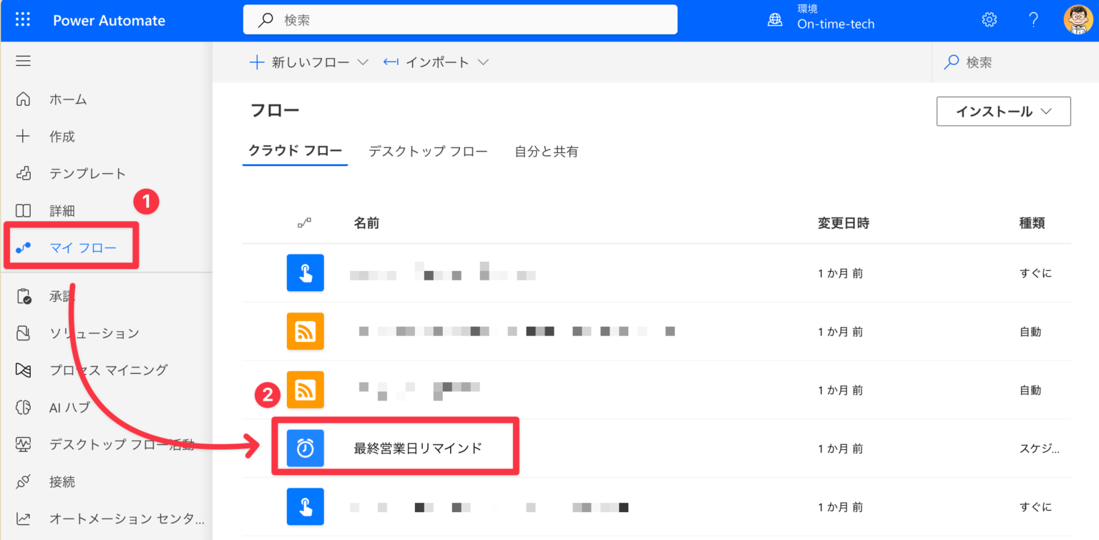
Task: Click the top search box
Action: 460,20
